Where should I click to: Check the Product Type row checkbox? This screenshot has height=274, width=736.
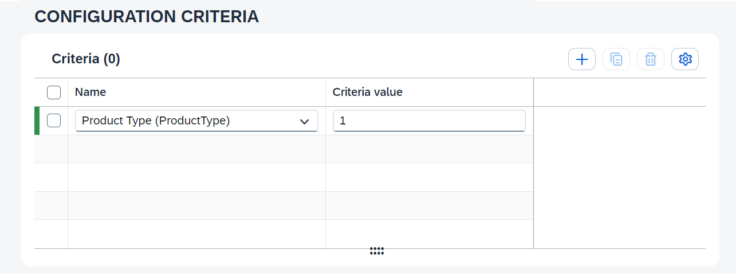click(x=54, y=120)
